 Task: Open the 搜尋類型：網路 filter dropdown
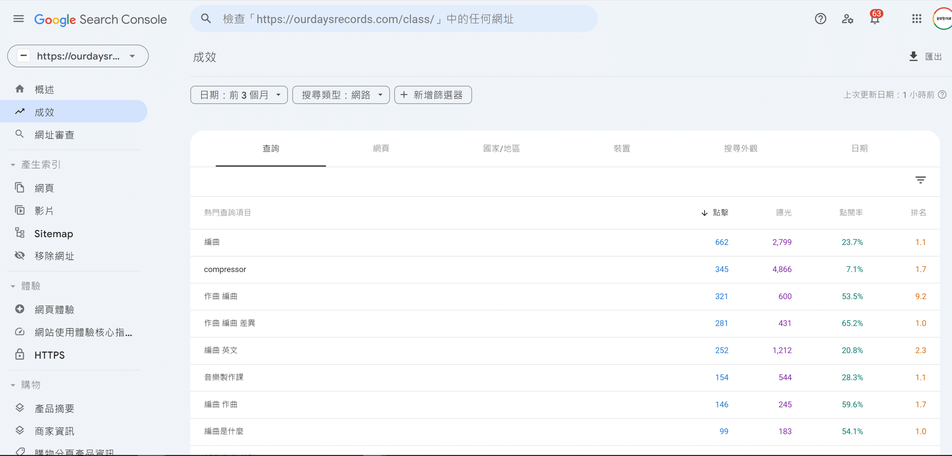(341, 95)
